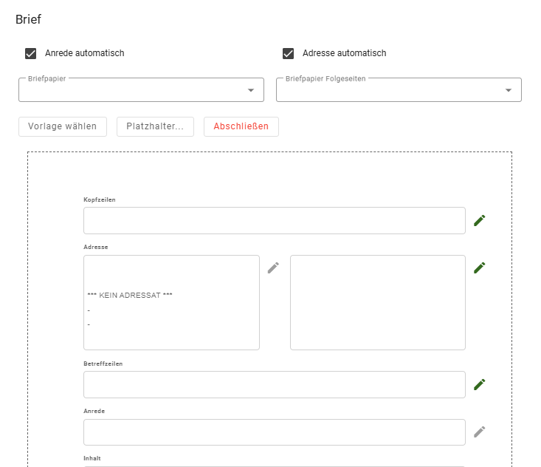
Task: Open the Briefpapier dropdown field
Action: pyautogui.click(x=133, y=90)
